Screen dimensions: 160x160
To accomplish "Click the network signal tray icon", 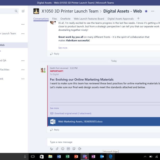I will [157, 157].
